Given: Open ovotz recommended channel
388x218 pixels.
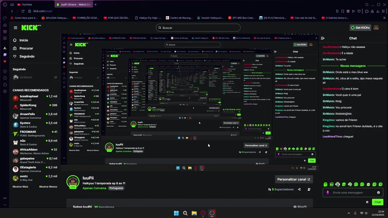Looking at the screenshot, I should tap(35, 178).
